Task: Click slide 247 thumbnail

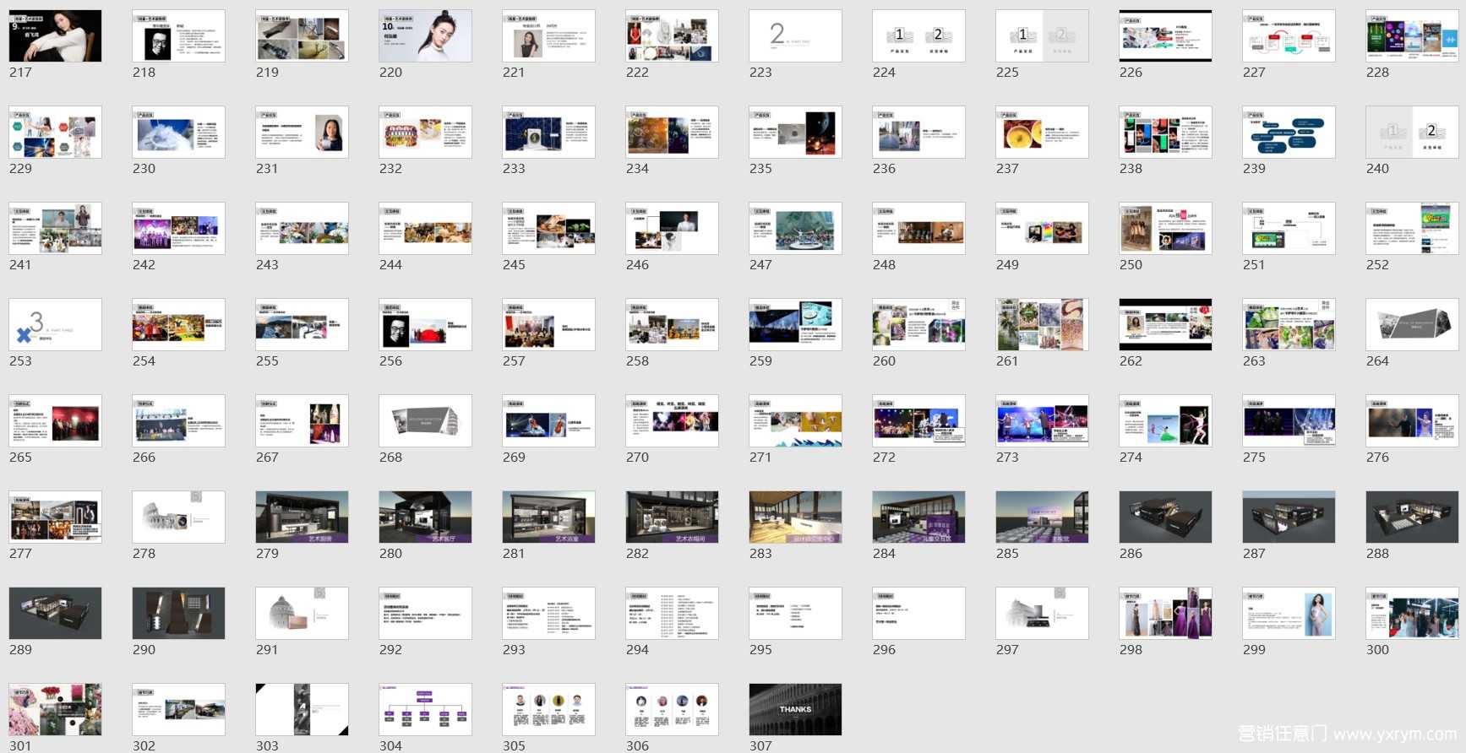Action: click(x=795, y=229)
